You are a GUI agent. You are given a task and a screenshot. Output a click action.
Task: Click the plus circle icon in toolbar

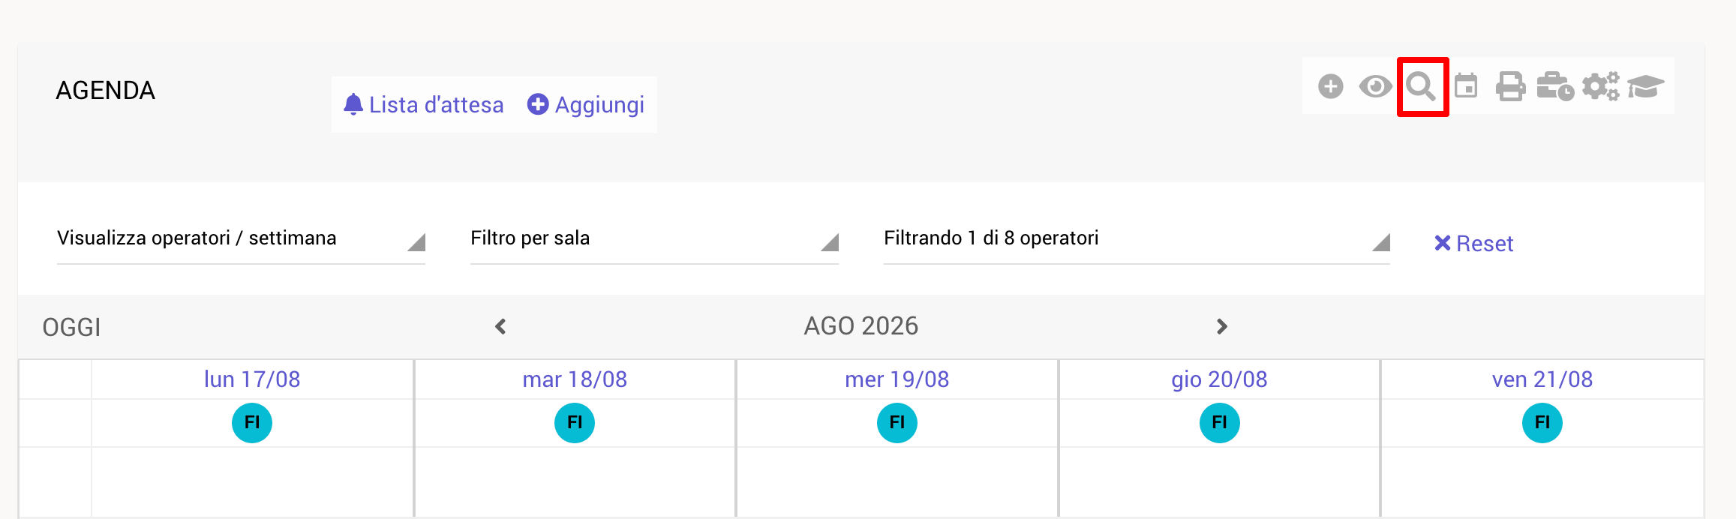click(x=1331, y=87)
